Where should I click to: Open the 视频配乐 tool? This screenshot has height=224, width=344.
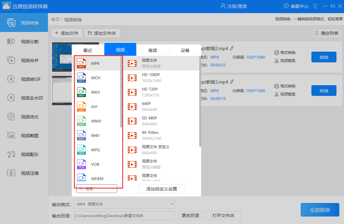(x=24, y=154)
